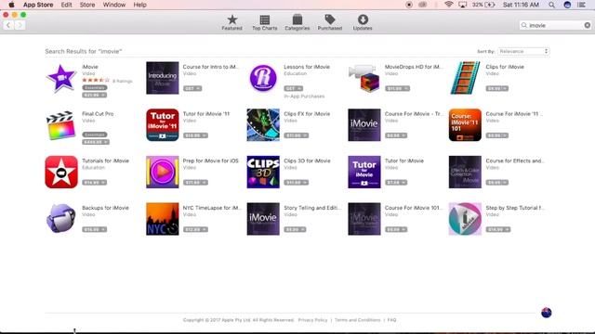Click the Terms and Conditions link

357,320
